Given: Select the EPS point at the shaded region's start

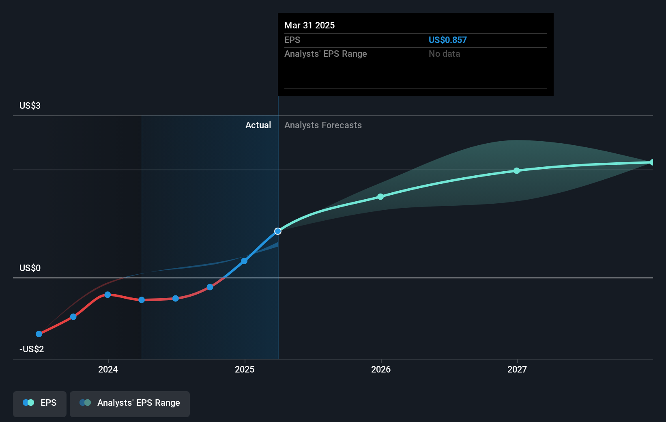Looking at the screenshot, I should pyautogui.click(x=142, y=300).
